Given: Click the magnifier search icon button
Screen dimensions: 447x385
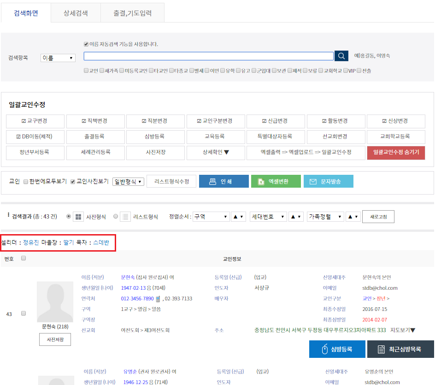Looking at the screenshot, I should tap(341, 56).
